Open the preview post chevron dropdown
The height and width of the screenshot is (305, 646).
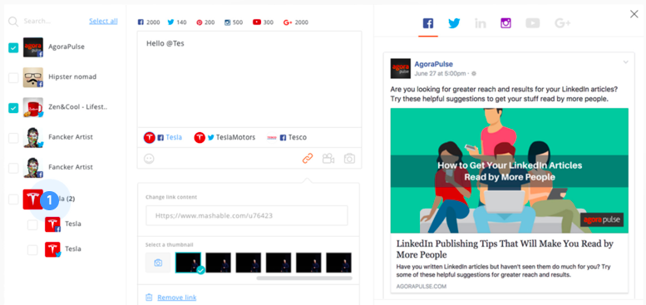pos(625,62)
